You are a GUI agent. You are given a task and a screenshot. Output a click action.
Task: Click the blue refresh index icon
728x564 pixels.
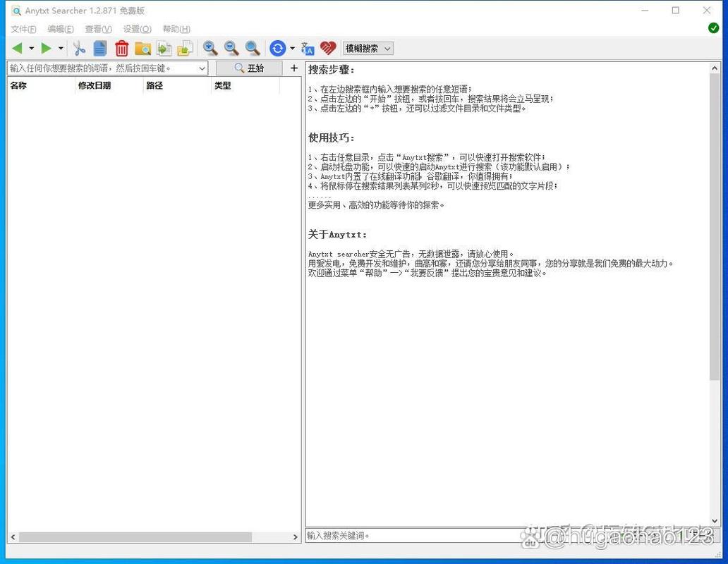277,48
